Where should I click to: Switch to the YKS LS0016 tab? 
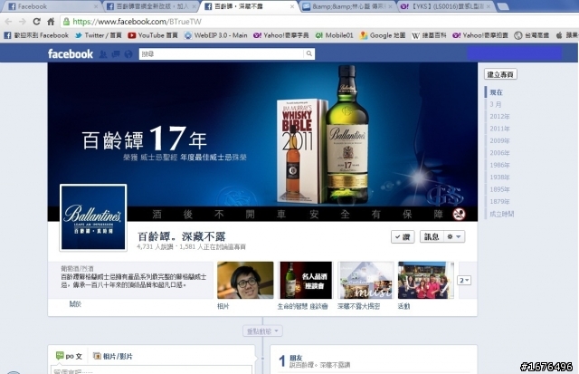[x=446, y=6]
